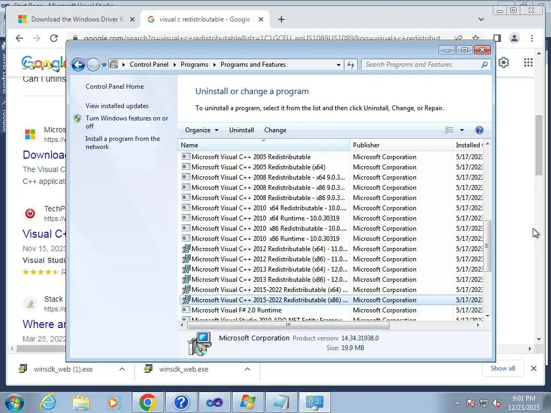551x413 pixels.
Task: Select Visual C++ 2010 x86 Redistributable row
Action: [x=331, y=228]
